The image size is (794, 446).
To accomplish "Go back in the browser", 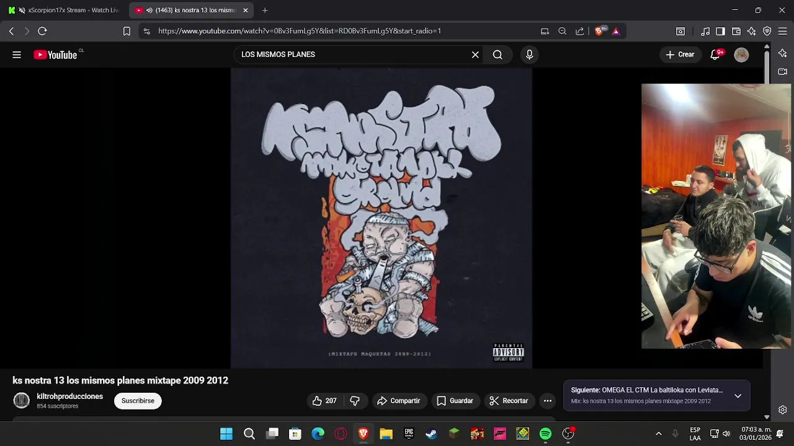I will [x=11, y=31].
